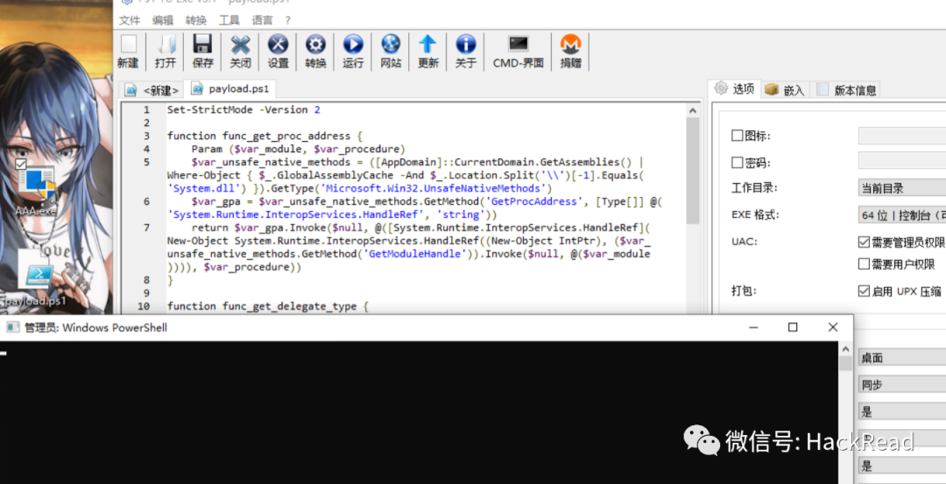This screenshot has height=484, width=946.
Task: Click the 捐赠 (Donate) Monero icon
Action: click(x=571, y=52)
